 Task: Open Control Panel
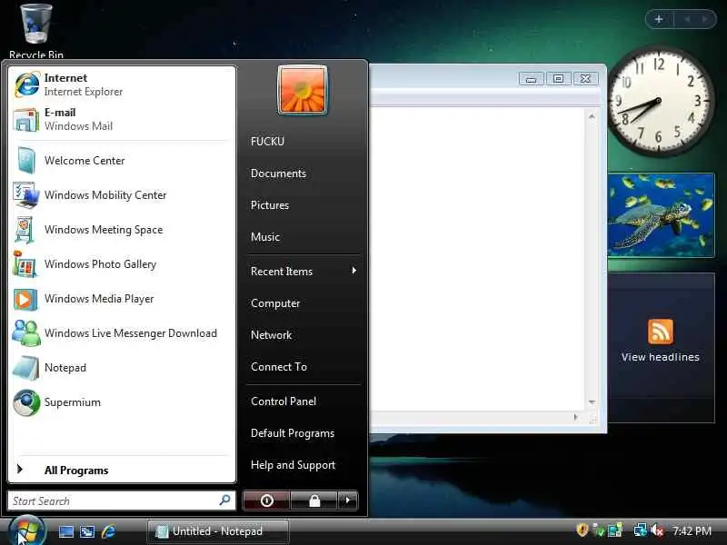tap(284, 401)
